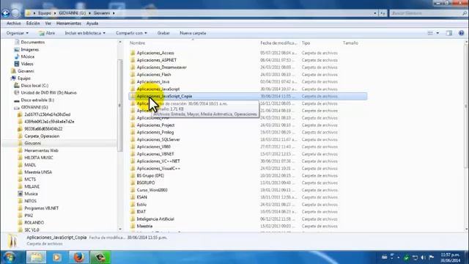Select Maestría UNSA in navigation tree
The width and height of the screenshot is (469, 264).
click(38, 172)
